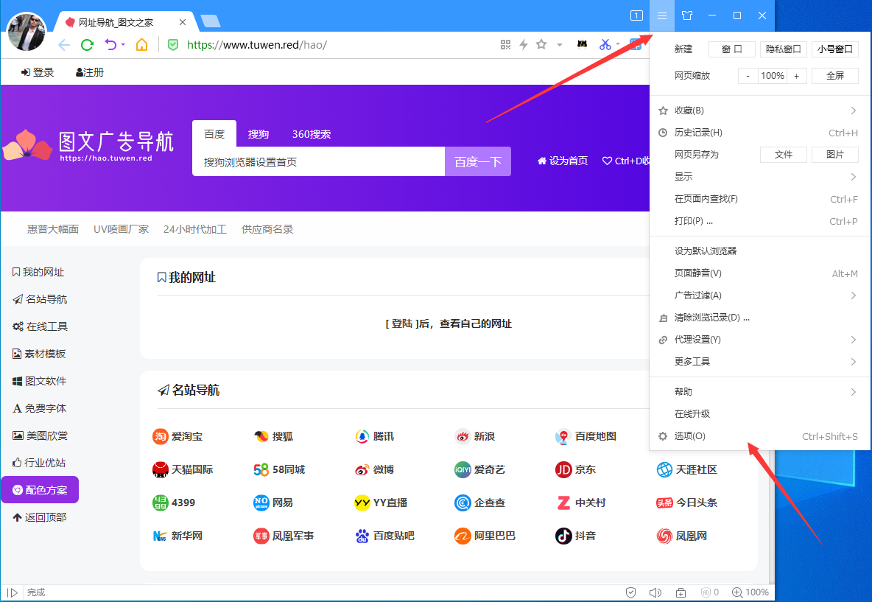The image size is (872, 602).
Task: Expand the 代理设置(Y) submenu
Action: coord(759,340)
